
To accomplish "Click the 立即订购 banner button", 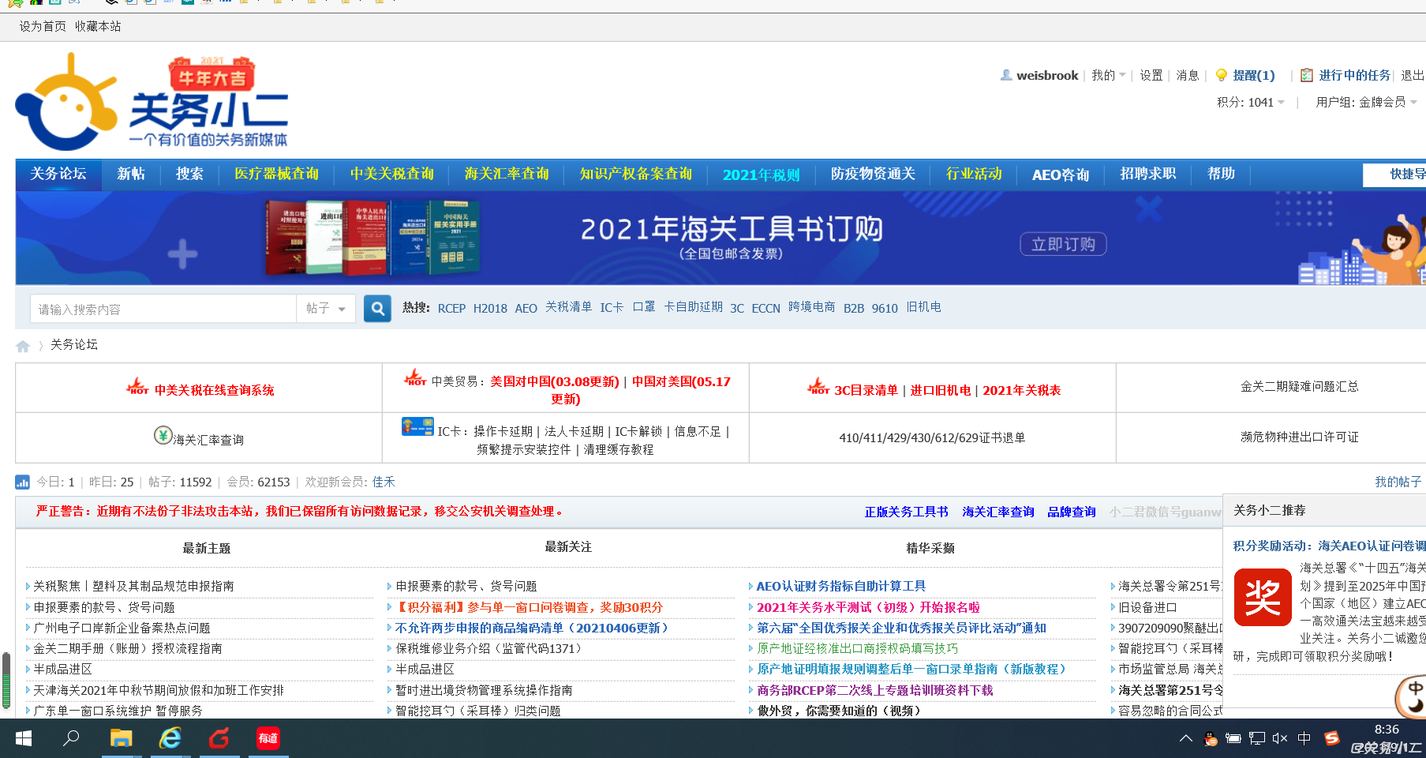I will pyautogui.click(x=1063, y=244).
